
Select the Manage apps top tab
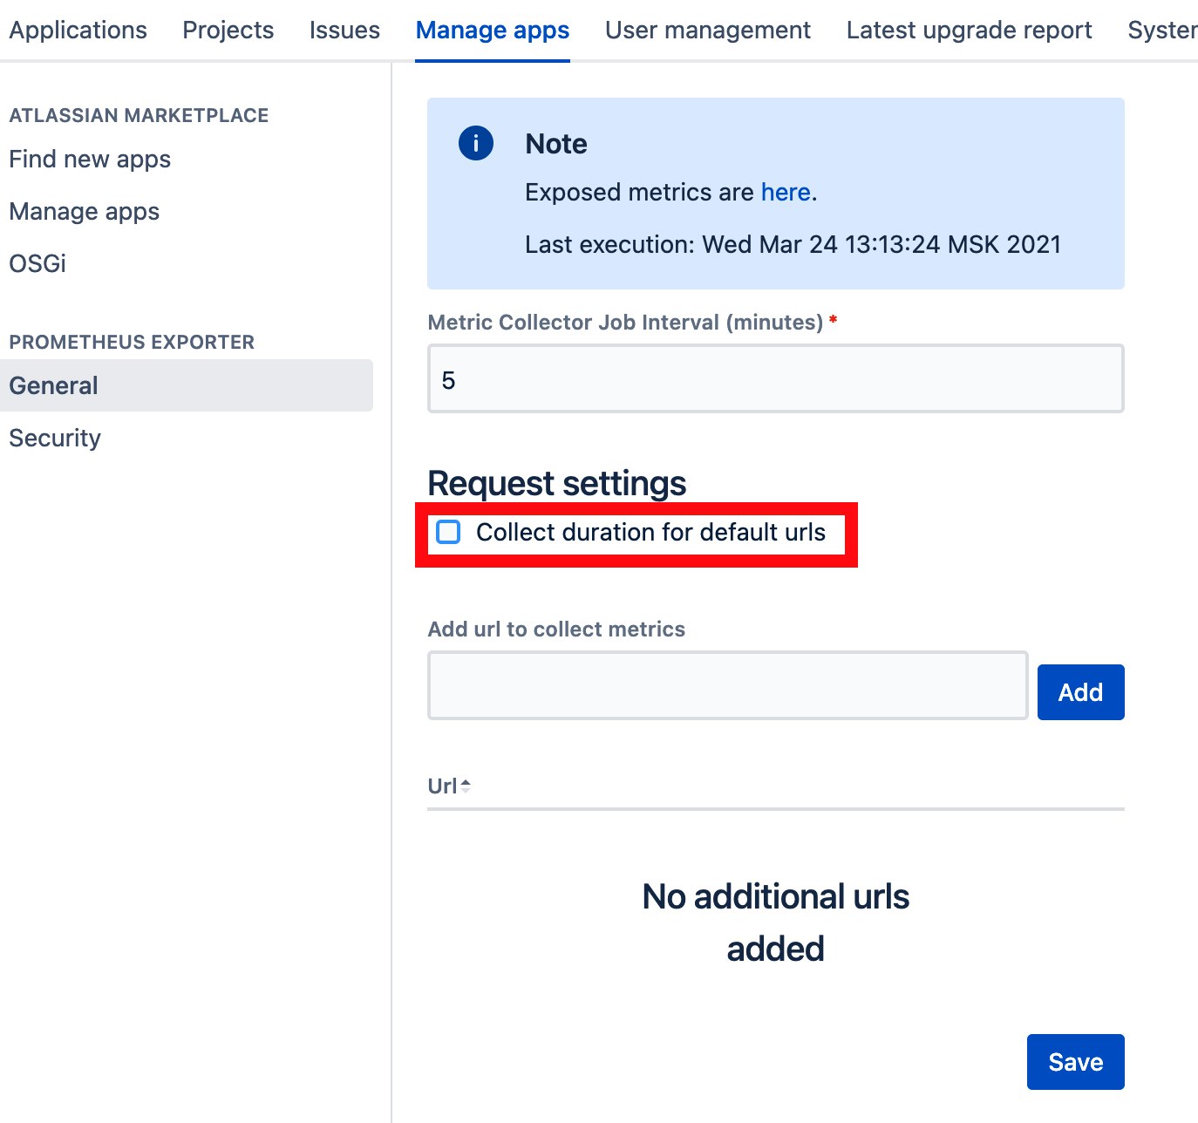click(493, 31)
